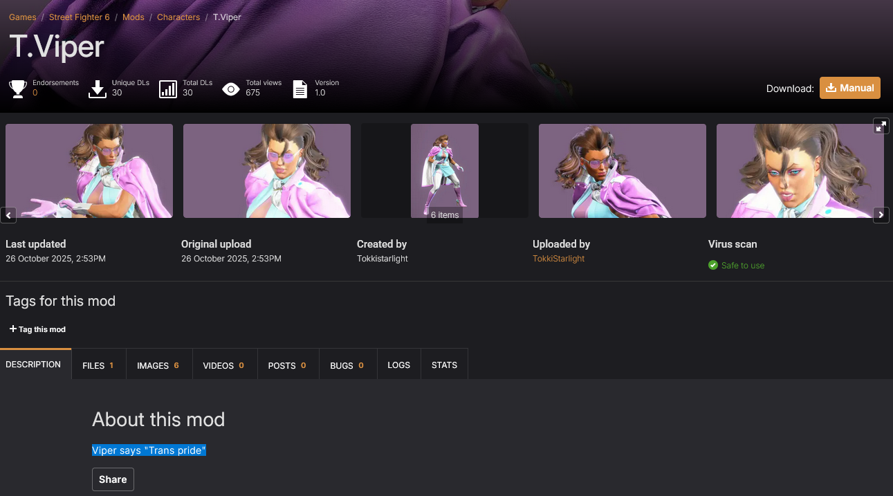
Task: Open the Posts tab
Action: 287,365
